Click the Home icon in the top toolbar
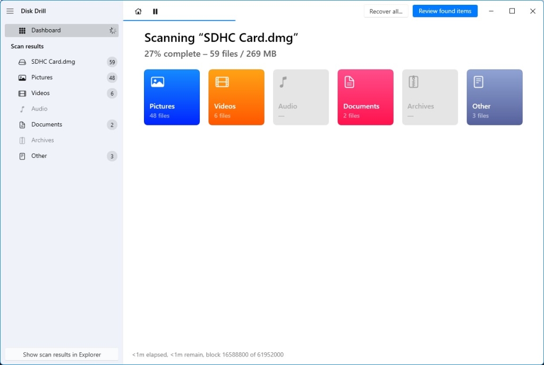Image resolution: width=544 pixels, height=365 pixels. (138, 11)
